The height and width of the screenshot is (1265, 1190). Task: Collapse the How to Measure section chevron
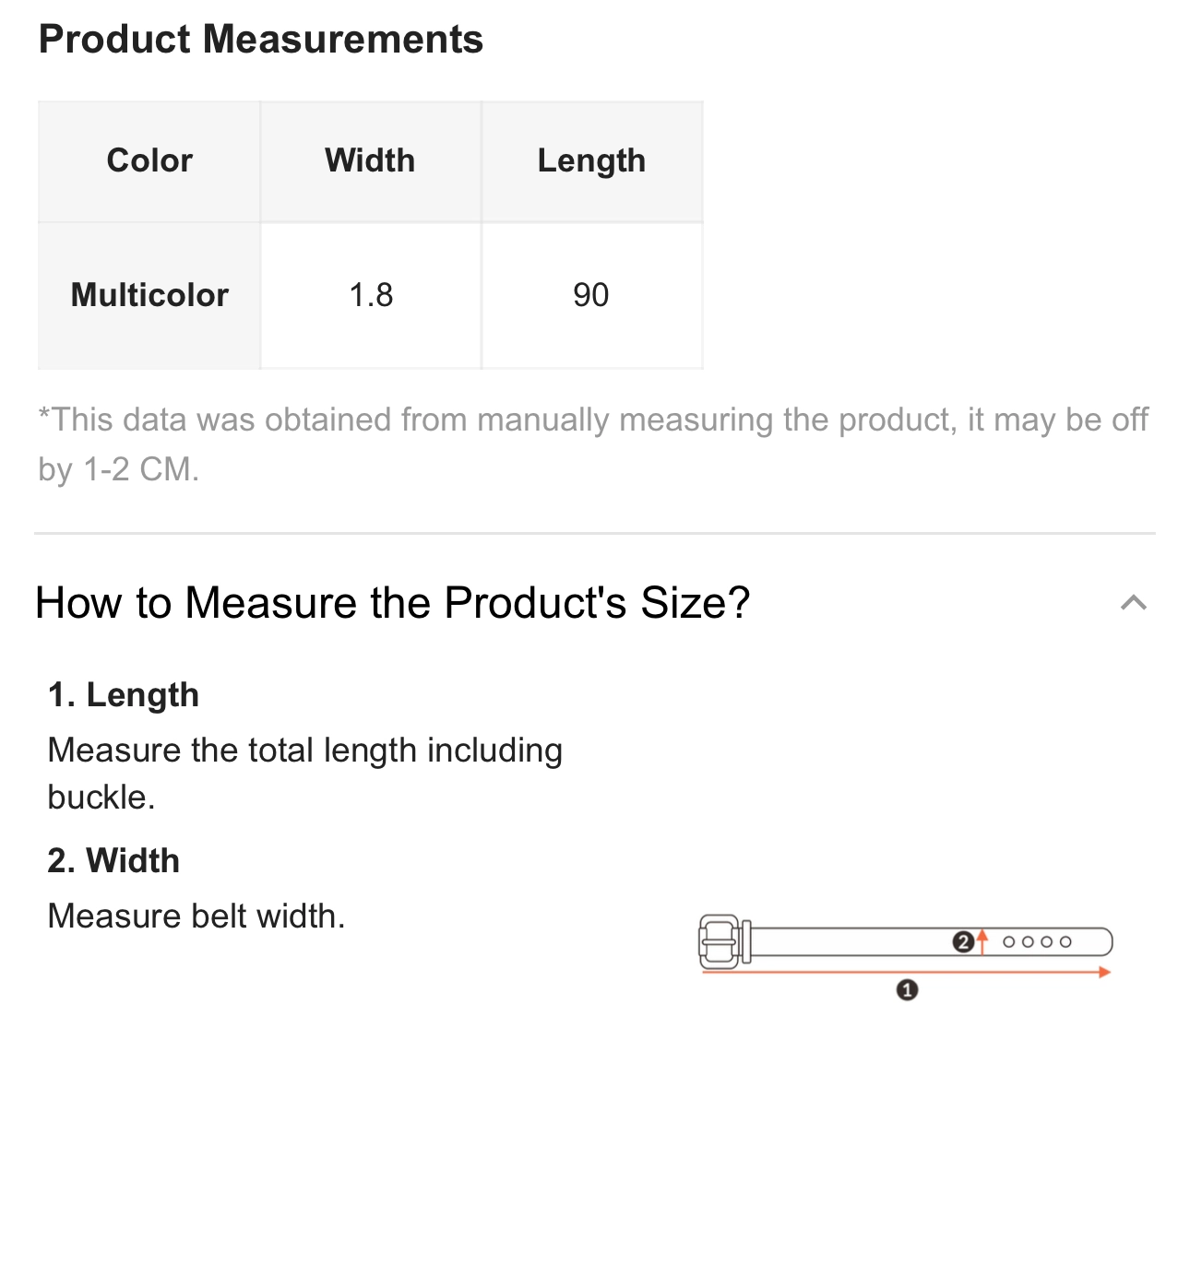click(1133, 603)
